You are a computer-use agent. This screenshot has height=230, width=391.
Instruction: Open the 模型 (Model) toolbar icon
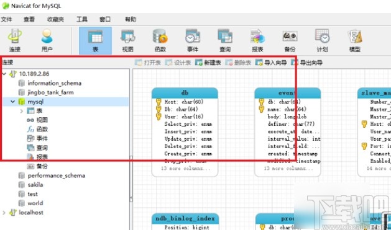(354, 40)
